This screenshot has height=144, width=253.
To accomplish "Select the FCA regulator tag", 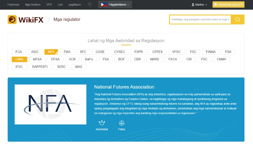I will coord(19,52).
